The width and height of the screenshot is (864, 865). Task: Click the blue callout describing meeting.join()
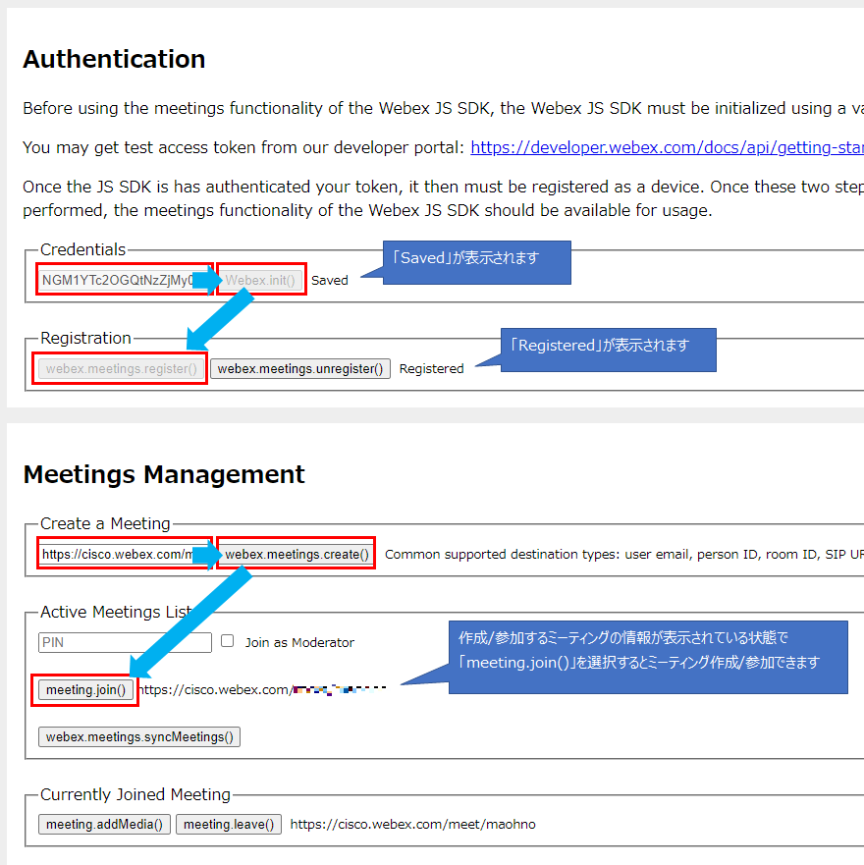coord(647,657)
